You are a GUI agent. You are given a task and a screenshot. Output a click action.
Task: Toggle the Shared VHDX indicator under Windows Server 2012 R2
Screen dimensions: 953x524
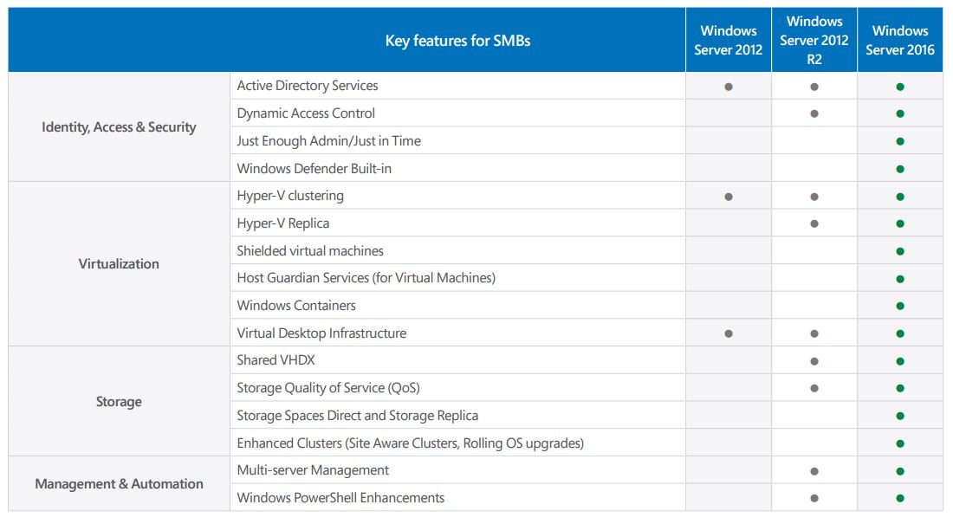tap(814, 359)
